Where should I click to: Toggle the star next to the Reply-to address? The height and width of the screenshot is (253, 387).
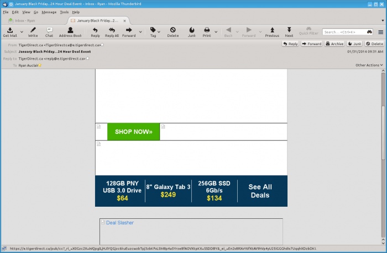tap(87, 58)
